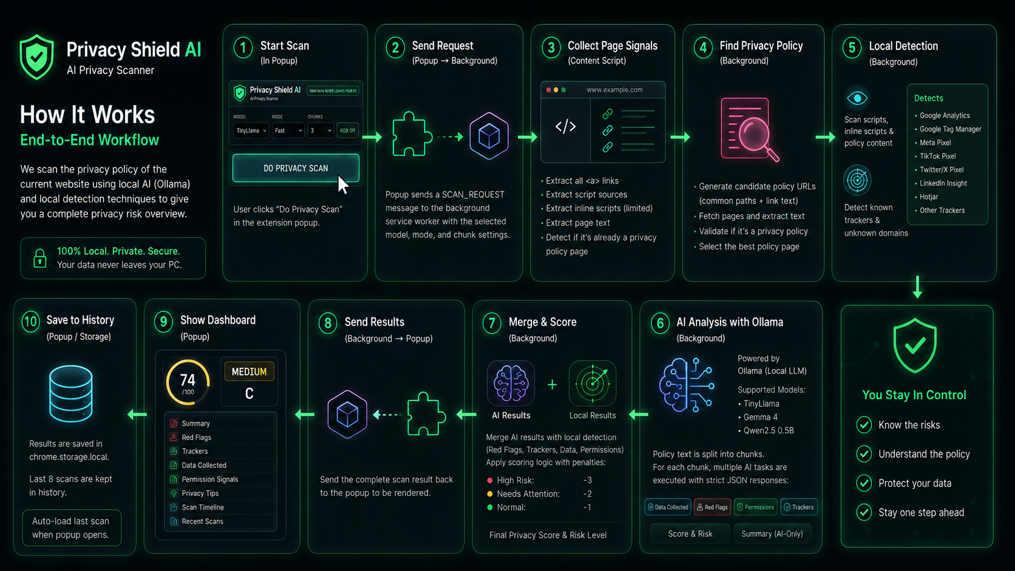Click the Your Data Never Leaves Your PC badge
The height and width of the screenshot is (571, 1015).
click(x=333, y=91)
